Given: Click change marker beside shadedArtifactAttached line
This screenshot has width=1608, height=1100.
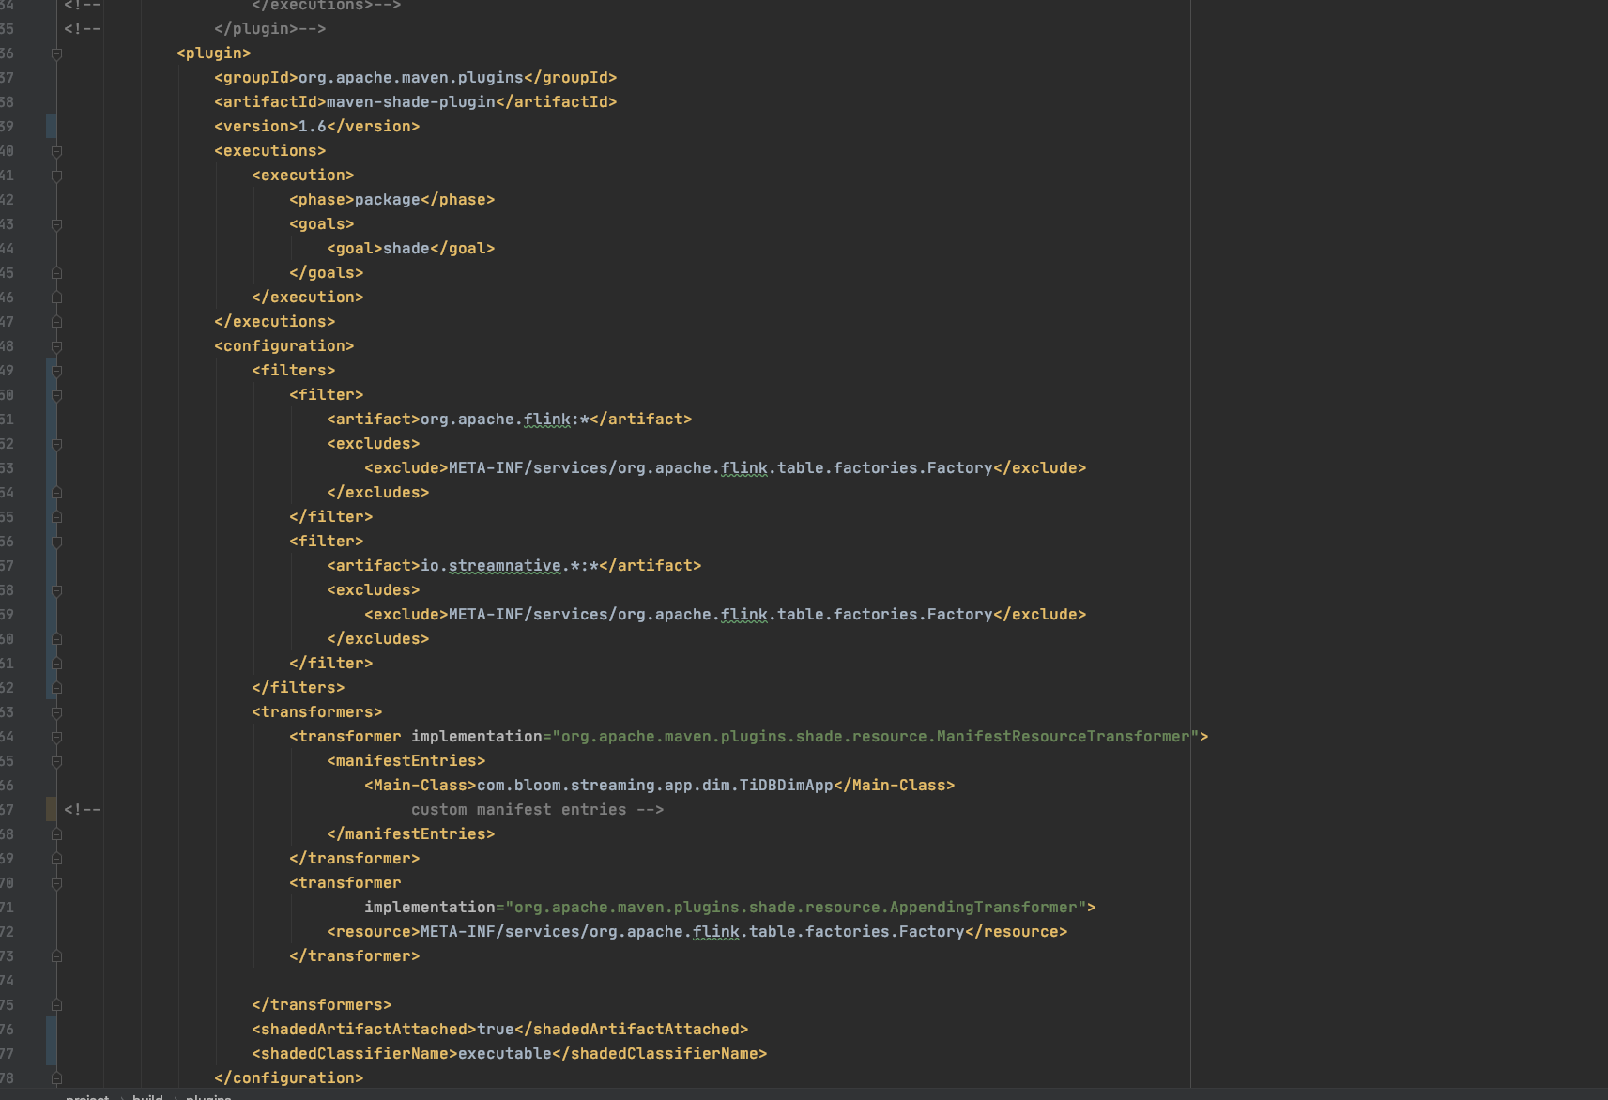Looking at the screenshot, I should point(51,1041).
